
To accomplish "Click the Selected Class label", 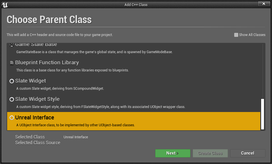I will 30,137.
